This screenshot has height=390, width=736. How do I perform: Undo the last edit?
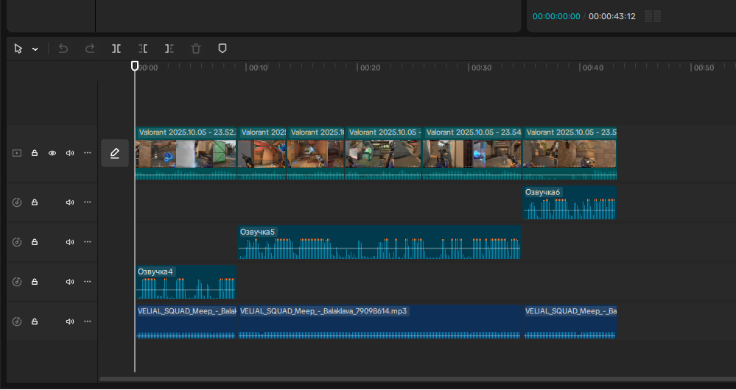(x=63, y=49)
